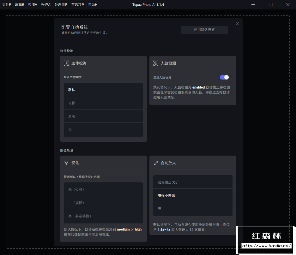Click the bold medium word
The width and height of the screenshot is (296, 255).
(x=123, y=229)
